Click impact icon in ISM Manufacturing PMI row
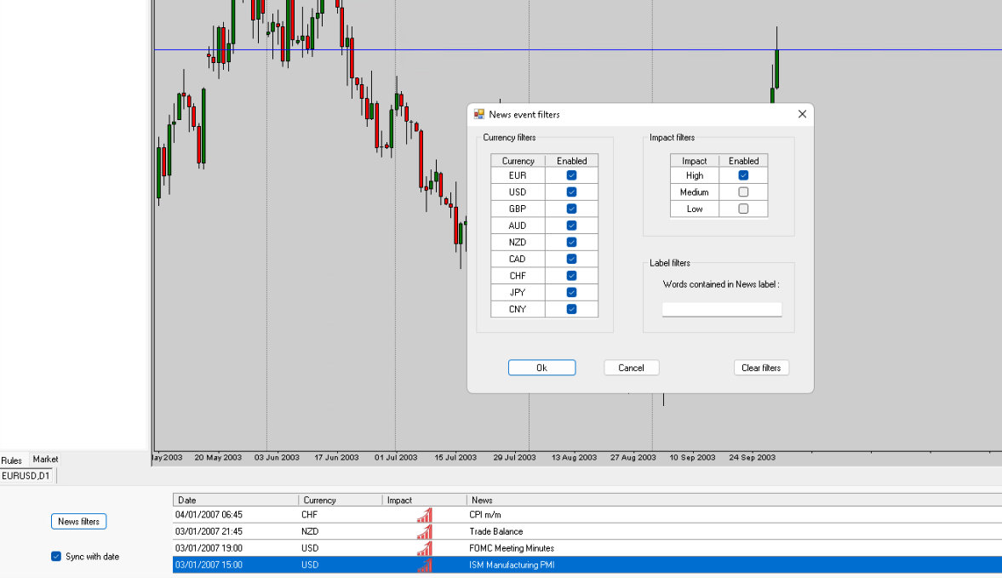Screen dimensions: 1002x578 (424, 565)
